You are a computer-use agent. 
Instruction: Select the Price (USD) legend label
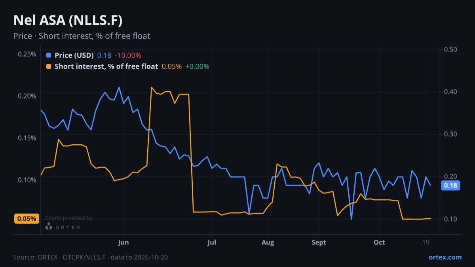click(x=74, y=55)
